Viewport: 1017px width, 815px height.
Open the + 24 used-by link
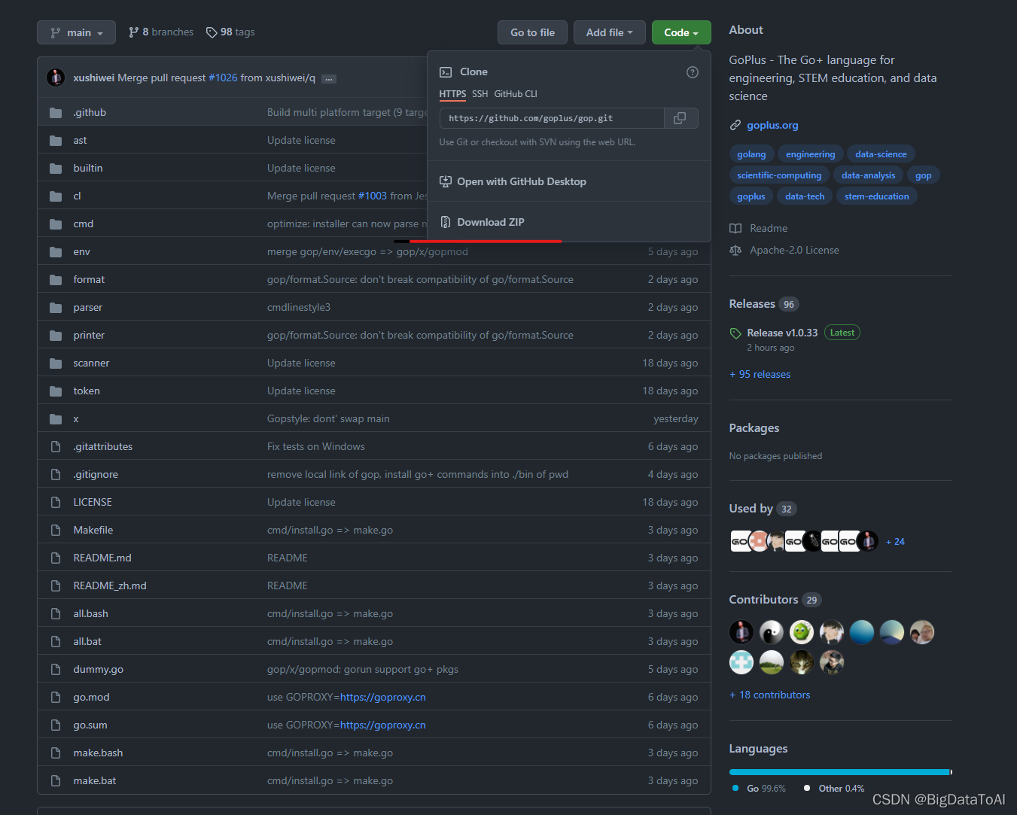click(x=895, y=541)
